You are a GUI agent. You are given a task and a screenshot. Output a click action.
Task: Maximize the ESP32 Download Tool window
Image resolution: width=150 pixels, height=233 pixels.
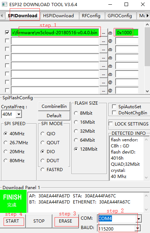pyautogui.click(x=126, y=4)
